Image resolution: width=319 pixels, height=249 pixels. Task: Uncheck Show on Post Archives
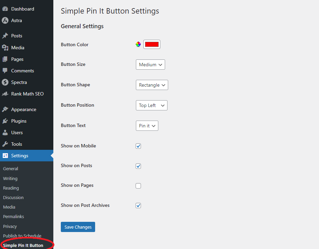(138, 206)
